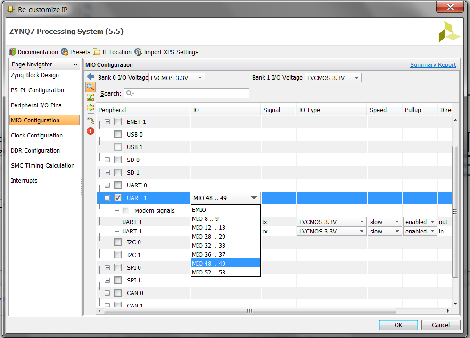The height and width of the screenshot is (338, 470).
Task: Open the Speed dropdown for tx
Action: pyautogui.click(x=385, y=222)
